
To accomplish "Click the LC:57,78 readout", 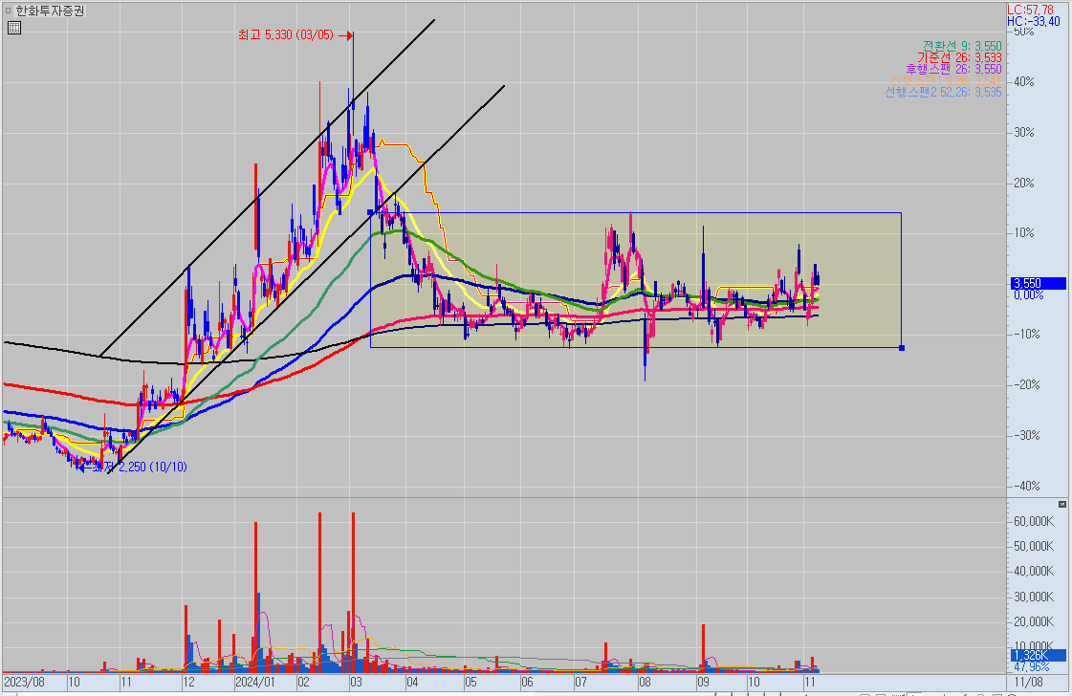I will 1030,10.
